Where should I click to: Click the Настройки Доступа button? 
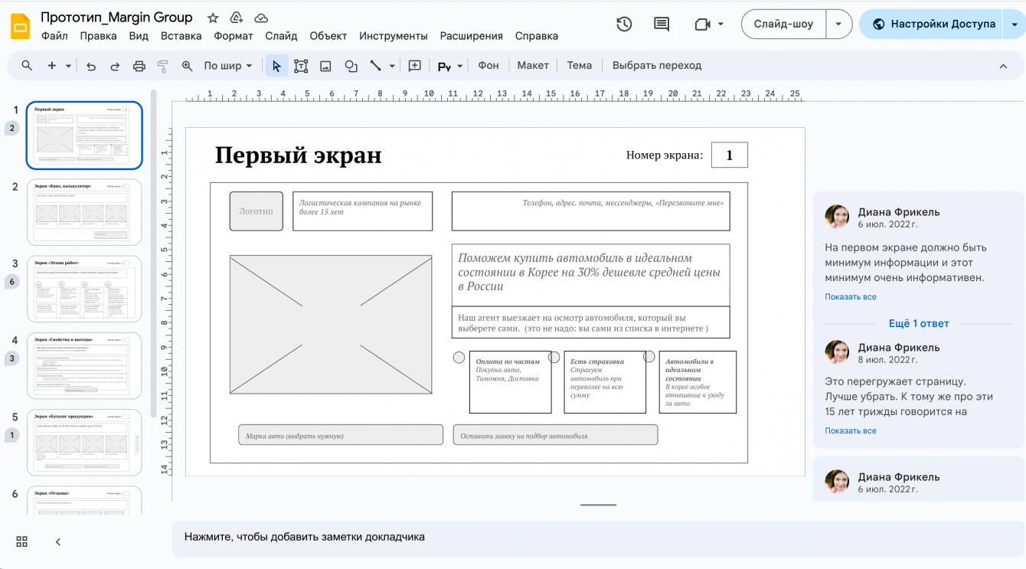[933, 25]
